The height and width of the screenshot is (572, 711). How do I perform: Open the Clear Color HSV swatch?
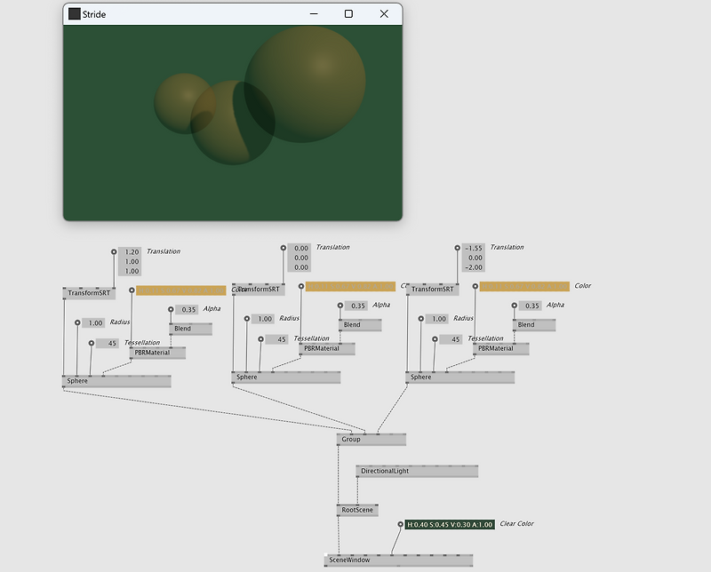449,525
